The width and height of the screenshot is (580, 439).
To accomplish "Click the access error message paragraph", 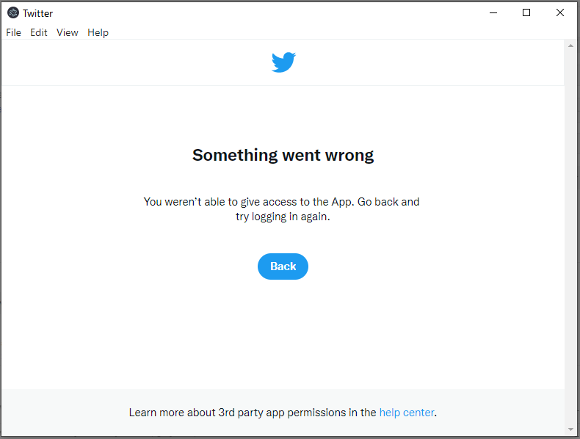I will click(x=281, y=209).
